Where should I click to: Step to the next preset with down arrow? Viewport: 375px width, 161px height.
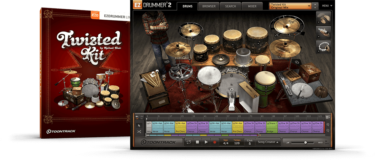316,8
